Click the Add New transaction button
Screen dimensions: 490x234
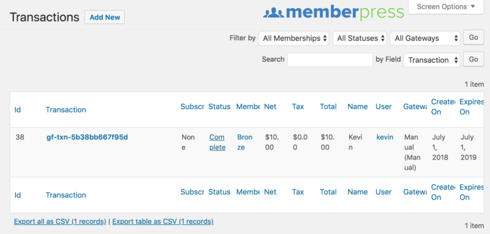click(x=105, y=17)
